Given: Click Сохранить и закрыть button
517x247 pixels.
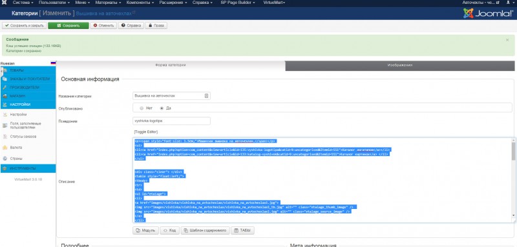Looking at the screenshot, I should point(24,26).
